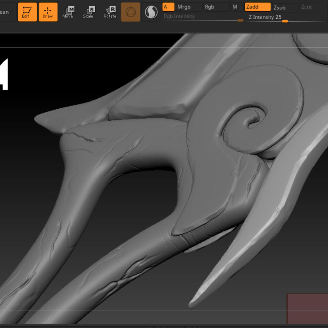
Task: Toggle the Gizmo 3D sphere icon
Action: pyautogui.click(x=131, y=12)
